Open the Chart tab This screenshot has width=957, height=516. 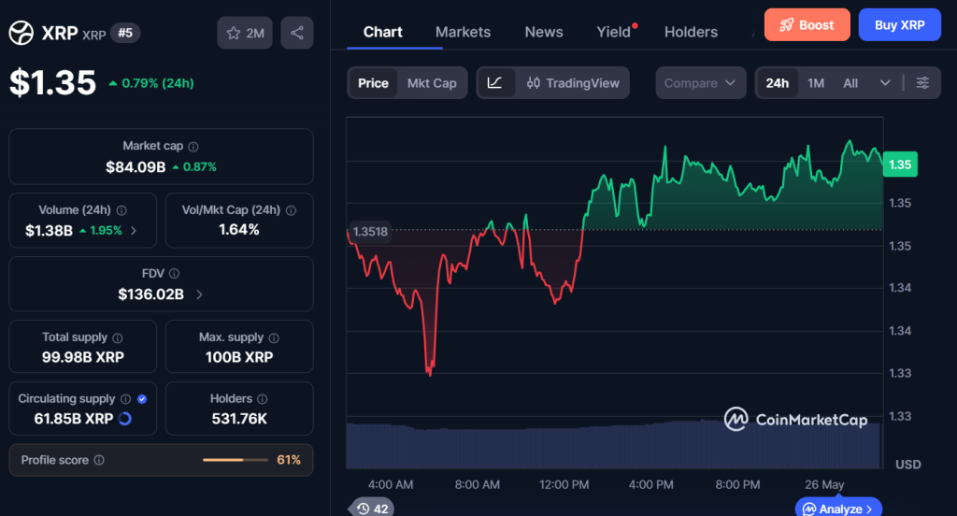tap(382, 32)
